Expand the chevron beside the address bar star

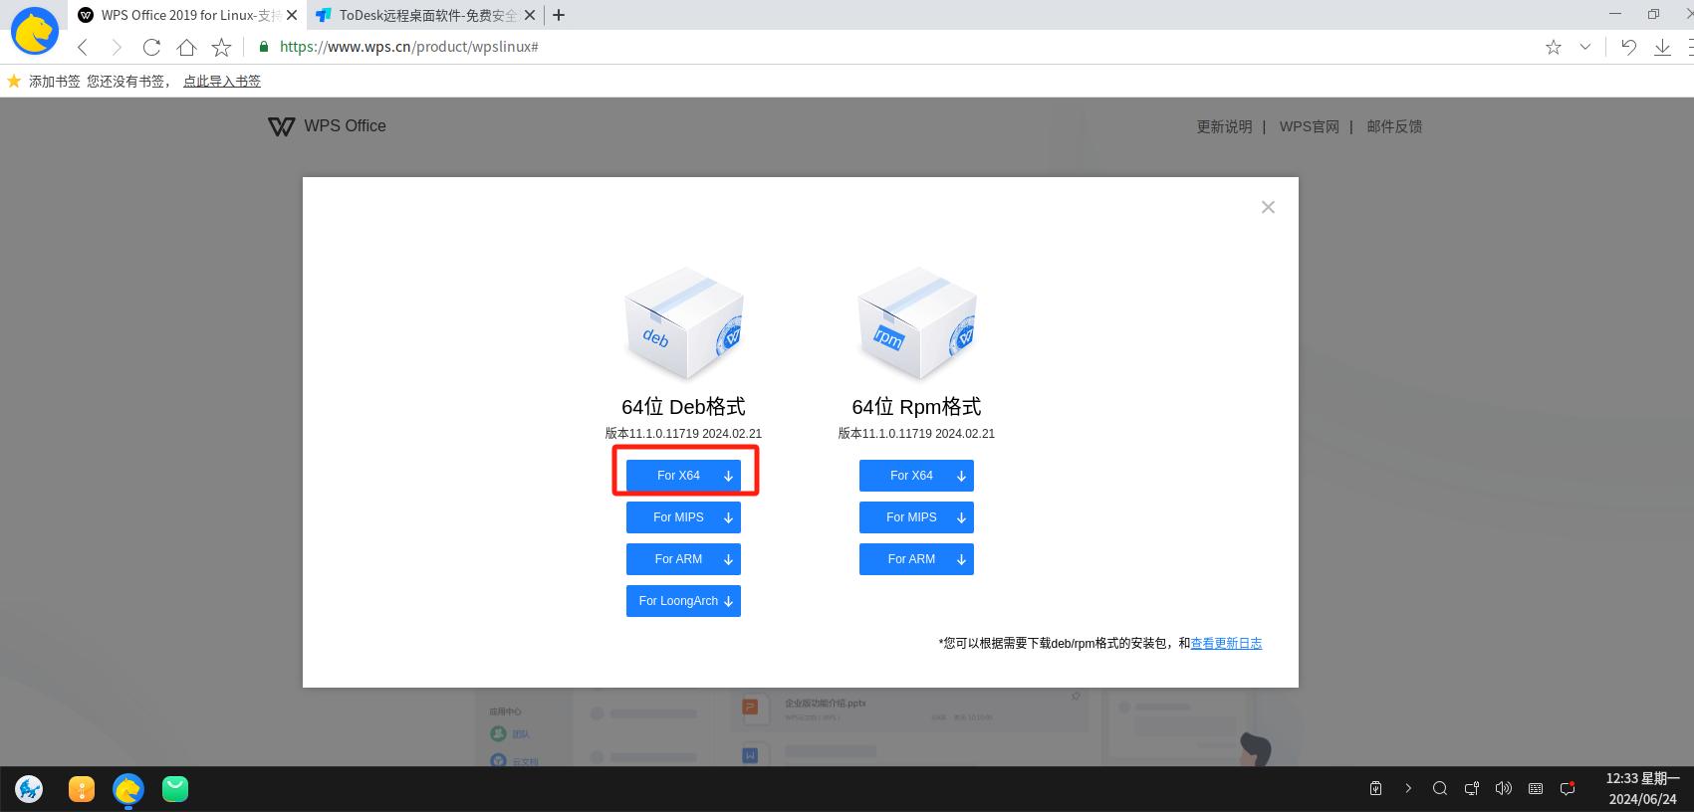pos(1585,47)
